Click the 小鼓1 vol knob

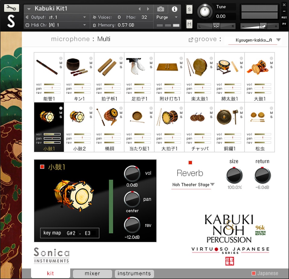pyautogui.click(x=132, y=174)
